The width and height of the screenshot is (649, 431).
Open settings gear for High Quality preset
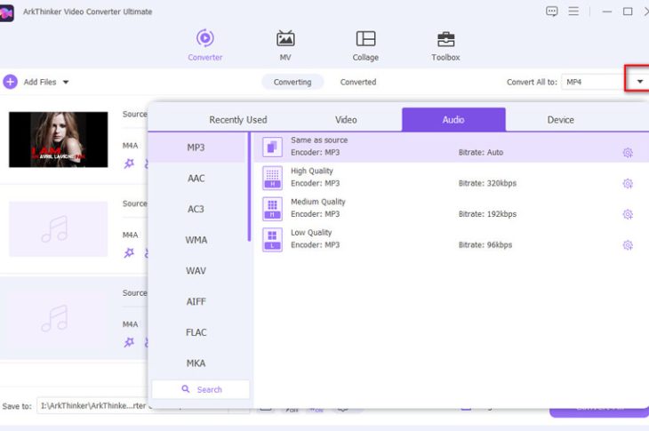tap(628, 183)
